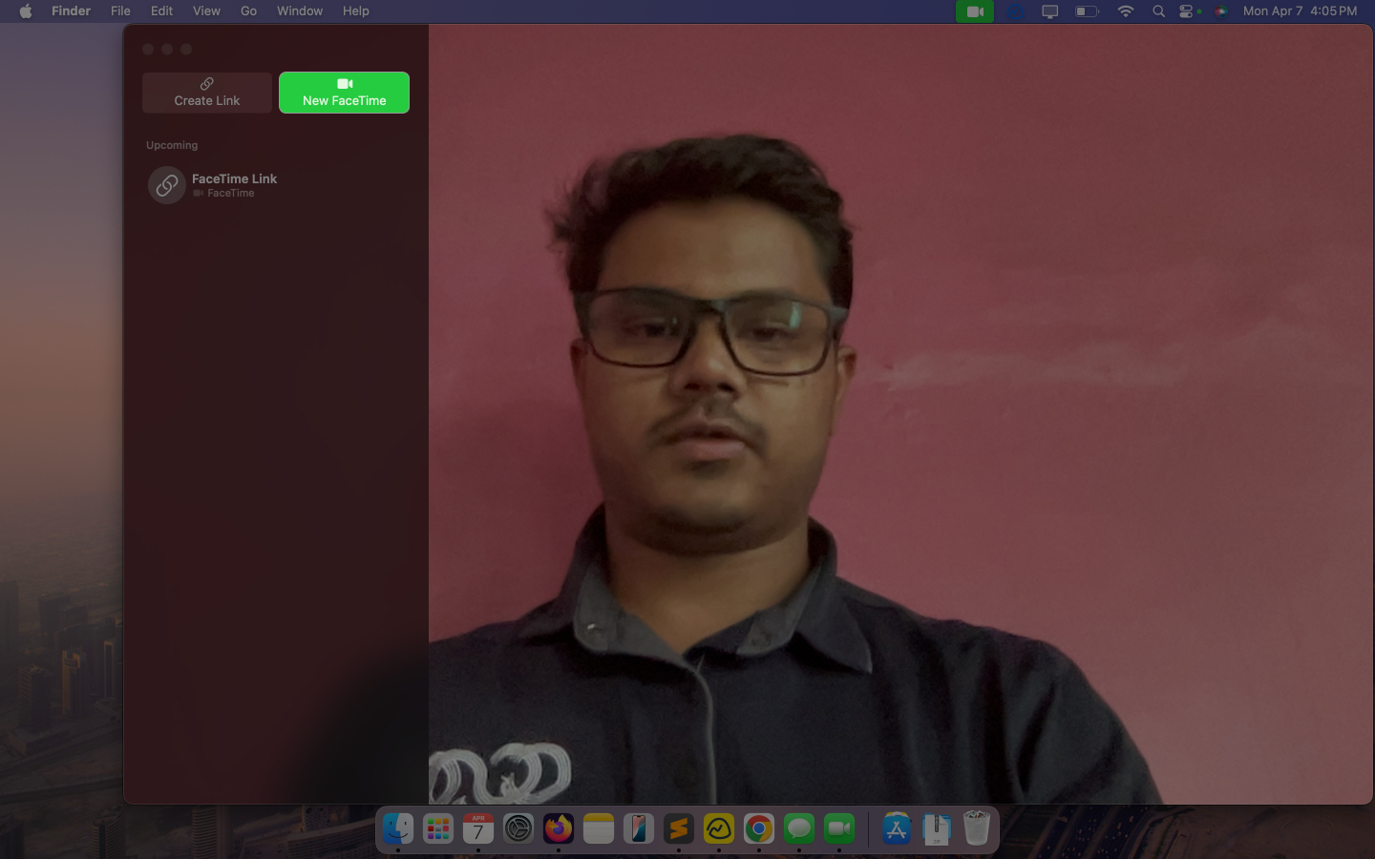
Task: Open Calendar from the Dock
Action: 477,828
